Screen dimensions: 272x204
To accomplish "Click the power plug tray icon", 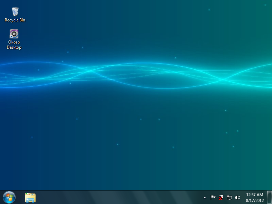I will (221, 198).
